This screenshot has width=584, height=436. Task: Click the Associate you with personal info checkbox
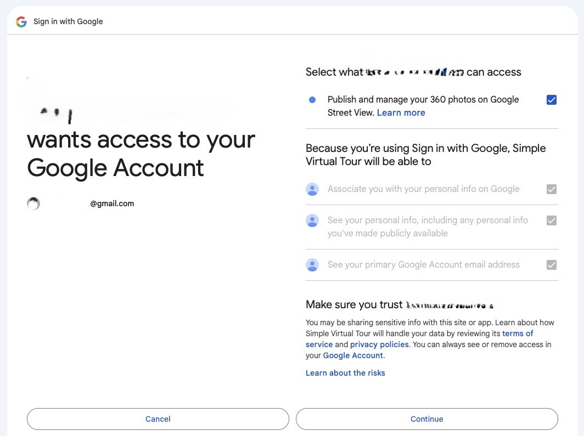552,189
